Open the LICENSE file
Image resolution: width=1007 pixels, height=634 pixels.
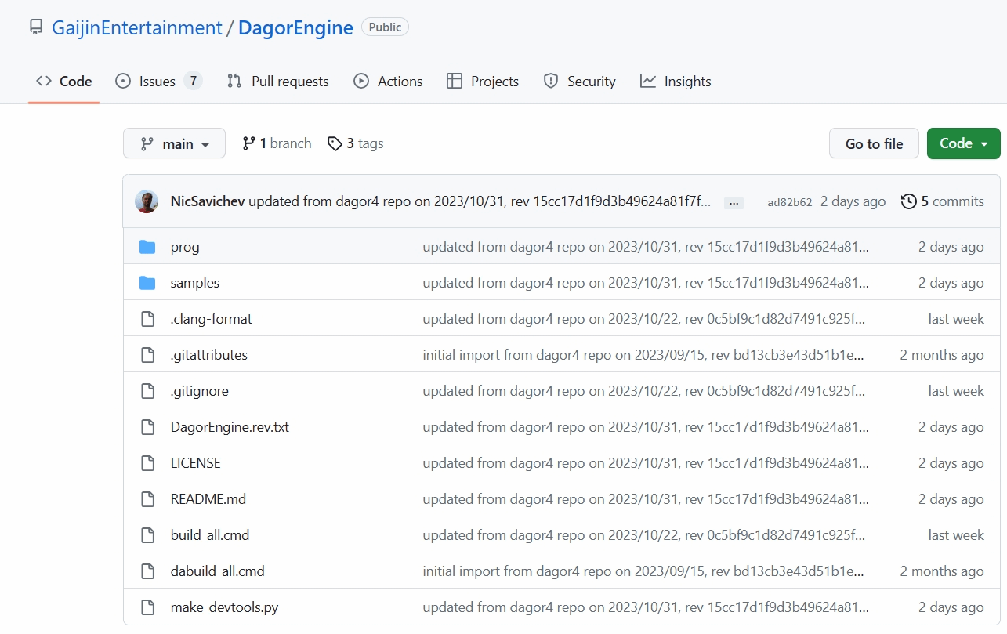pyautogui.click(x=196, y=463)
